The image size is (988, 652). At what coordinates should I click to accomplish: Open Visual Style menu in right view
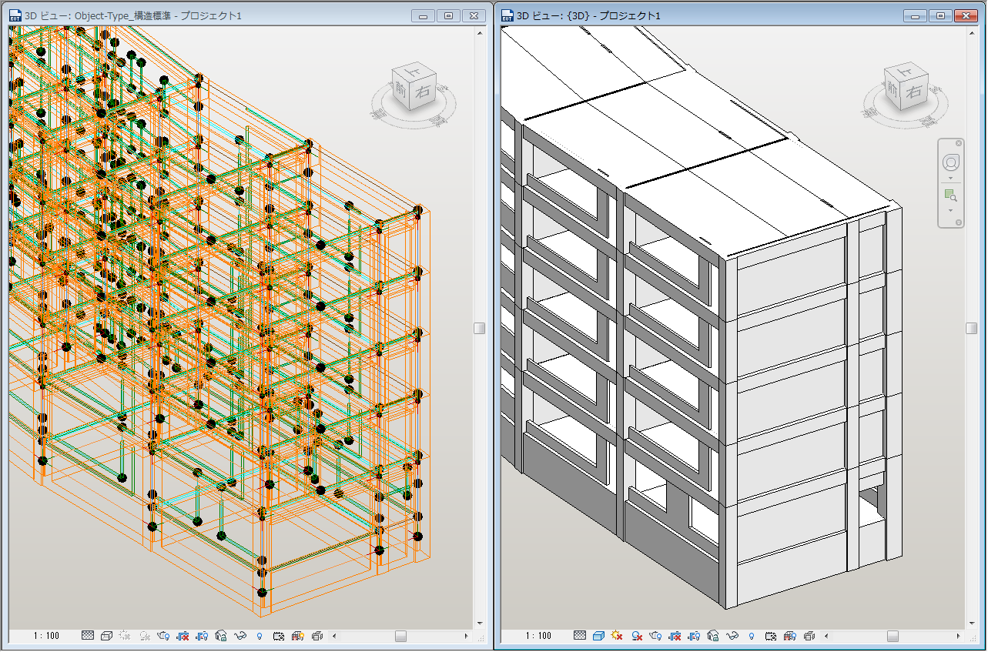tap(599, 636)
